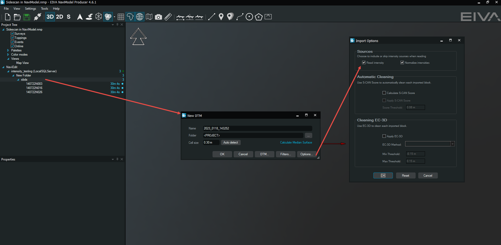Select the single location pin tool

[x=221, y=17]
